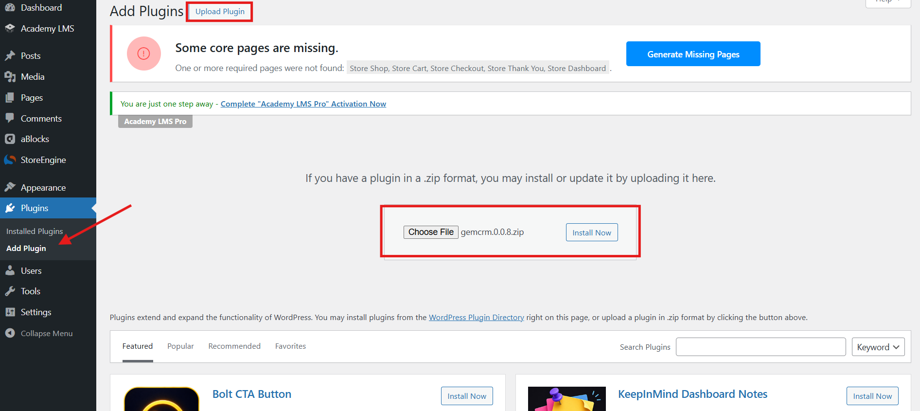Click the StoreEngine logo icon
The image size is (920, 411).
10,160
